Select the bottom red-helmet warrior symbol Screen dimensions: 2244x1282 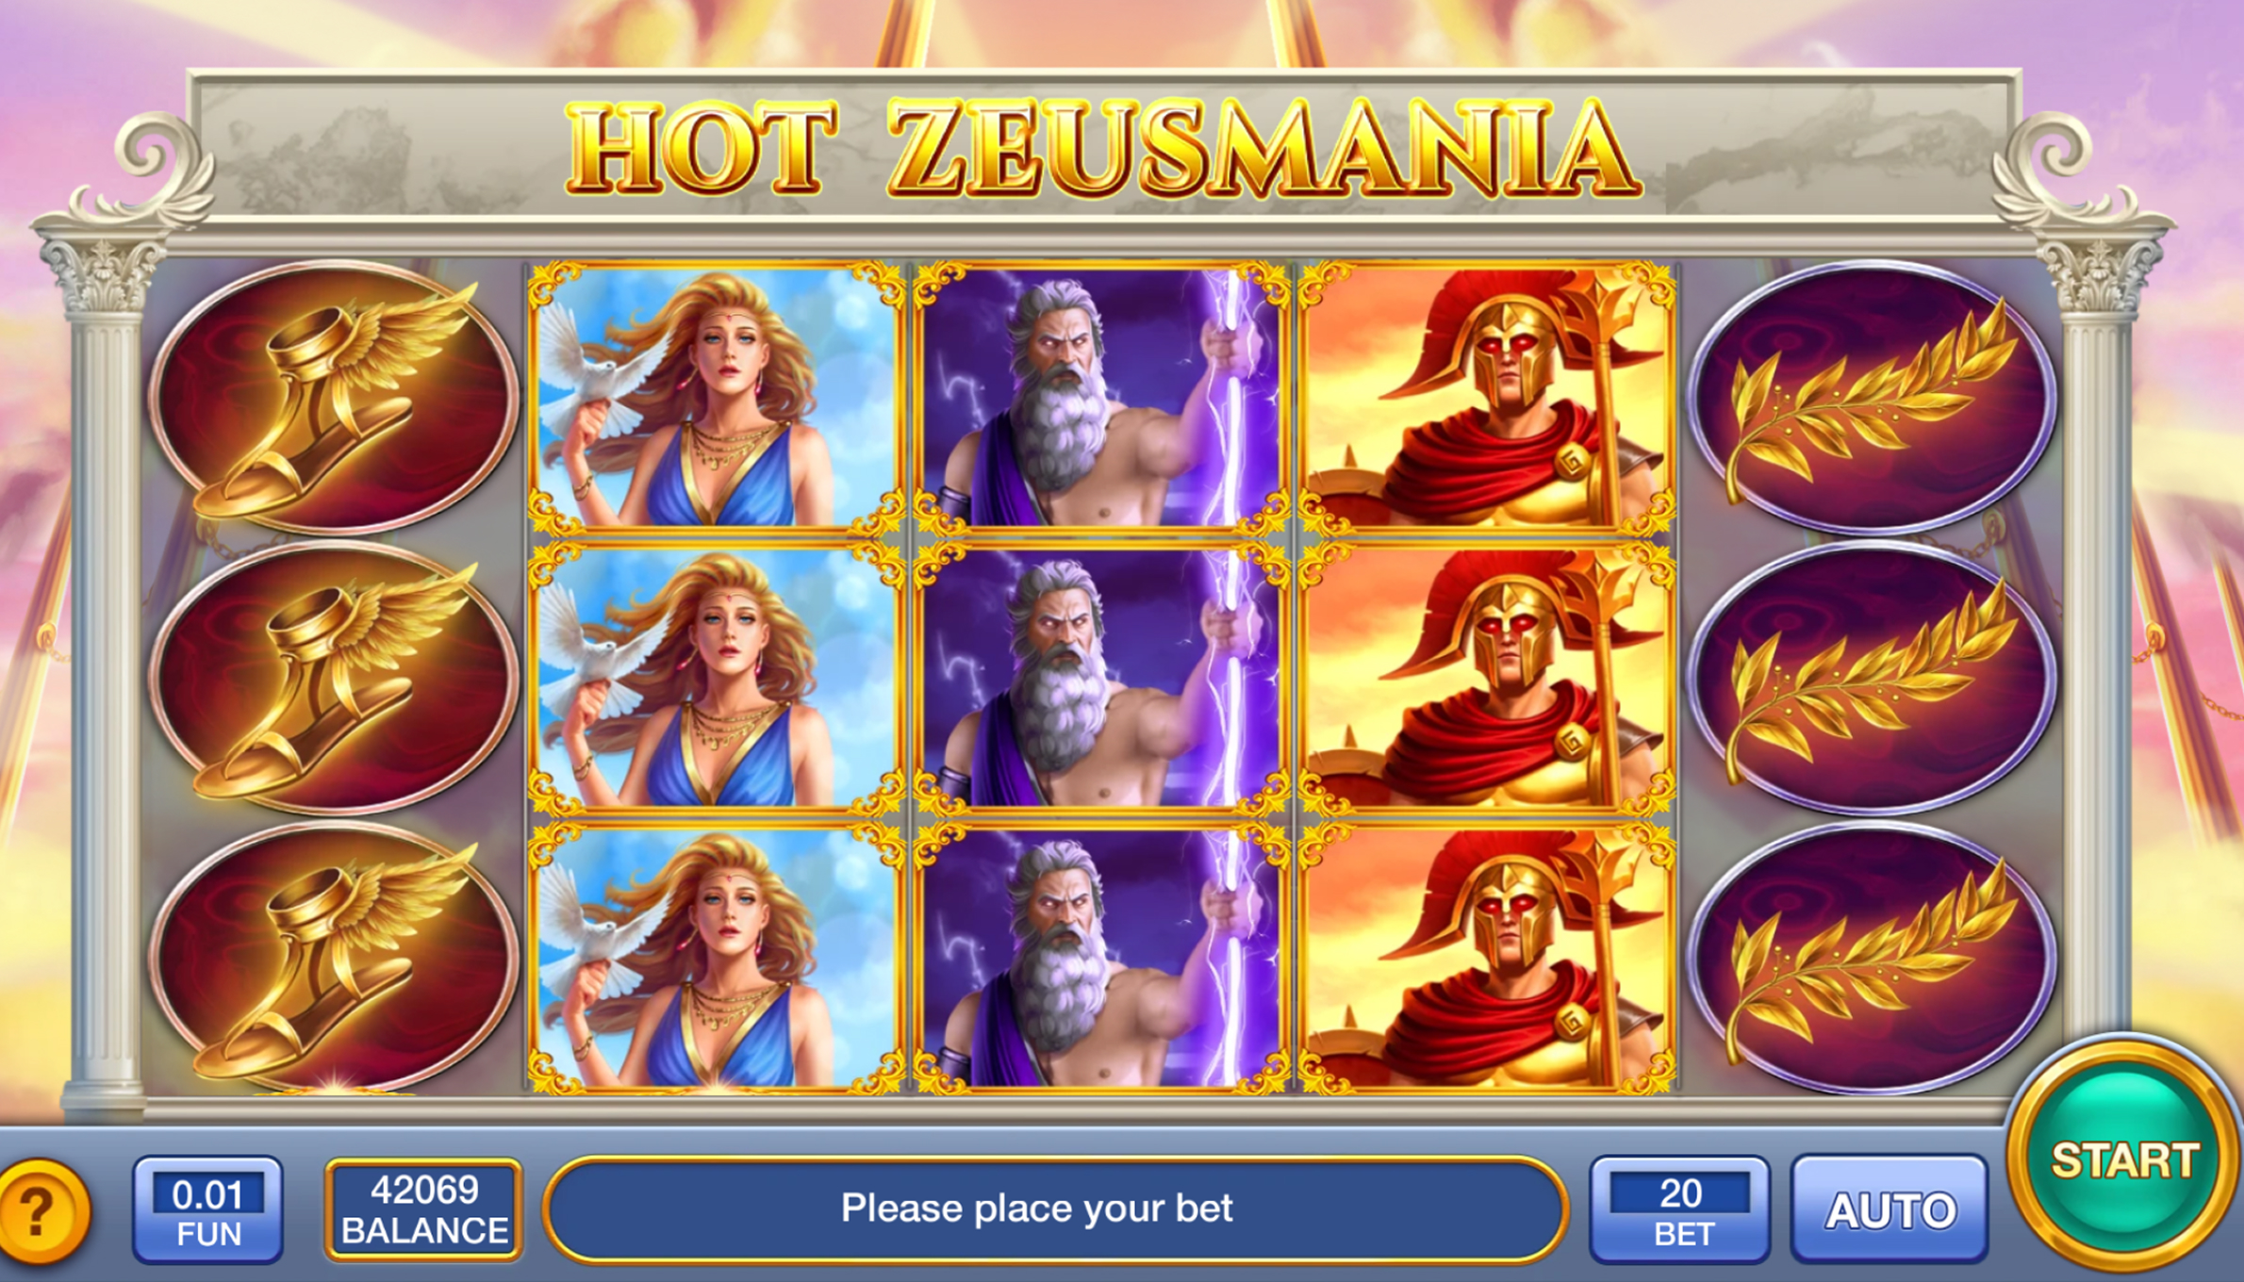(x=1487, y=958)
